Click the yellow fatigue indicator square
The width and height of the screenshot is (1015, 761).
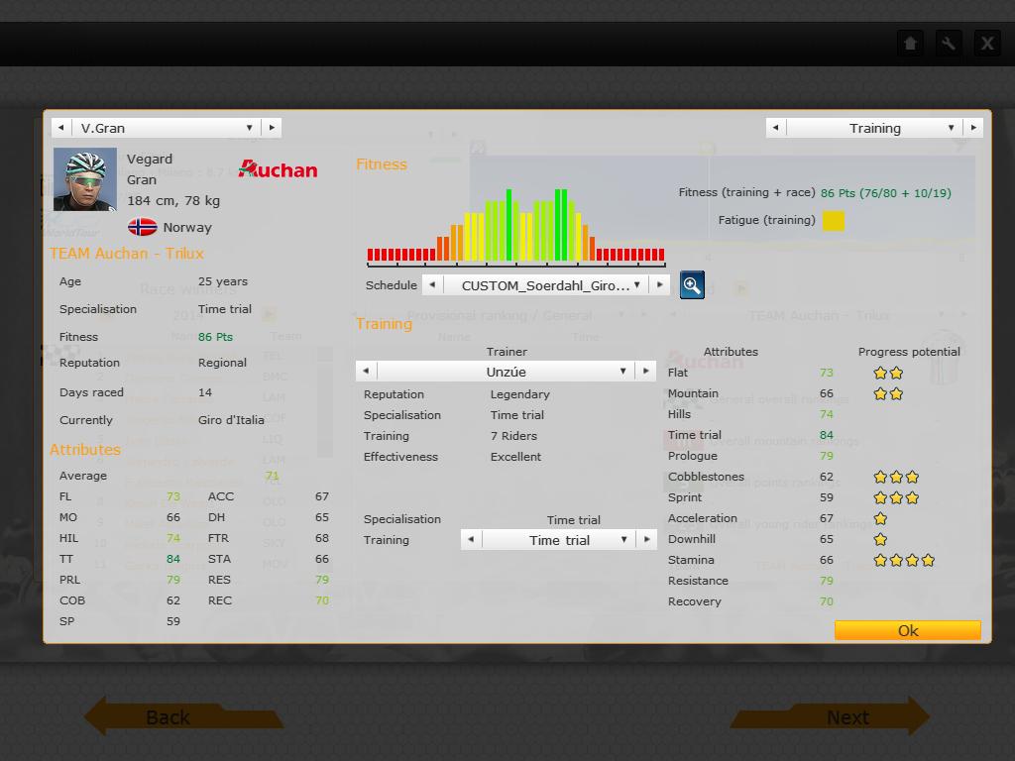(834, 221)
